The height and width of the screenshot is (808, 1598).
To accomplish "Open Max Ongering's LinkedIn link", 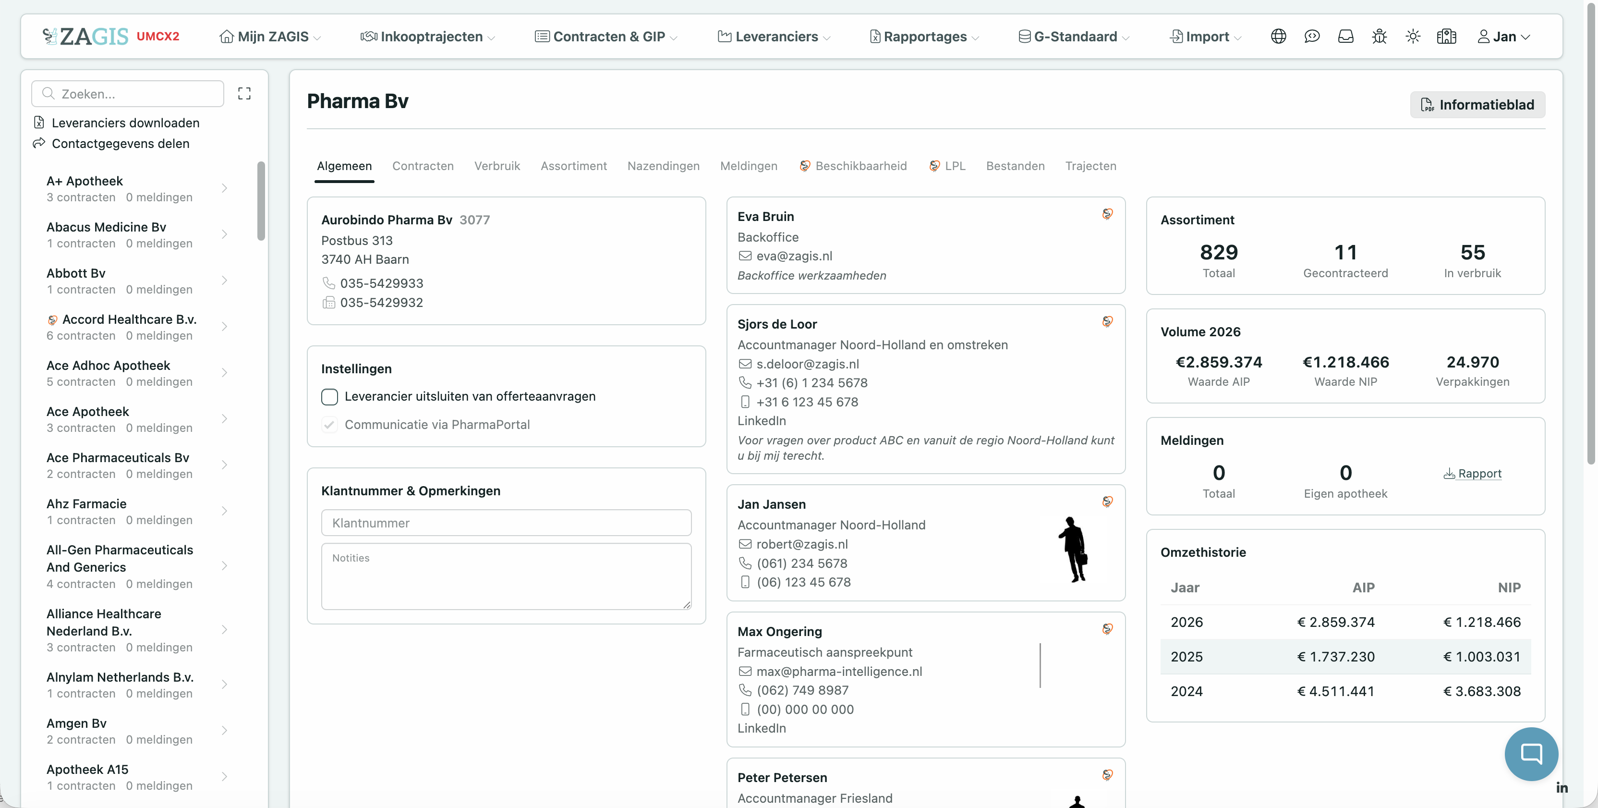I will pyautogui.click(x=762, y=729).
